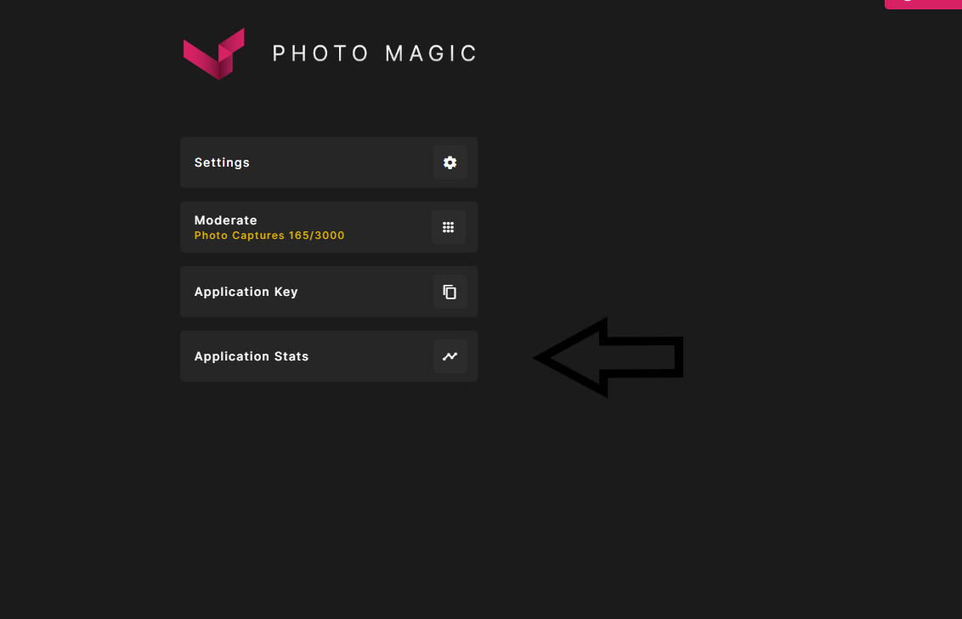Copy the application key with copy icon
Image resolution: width=962 pixels, height=619 pixels.
point(450,292)
